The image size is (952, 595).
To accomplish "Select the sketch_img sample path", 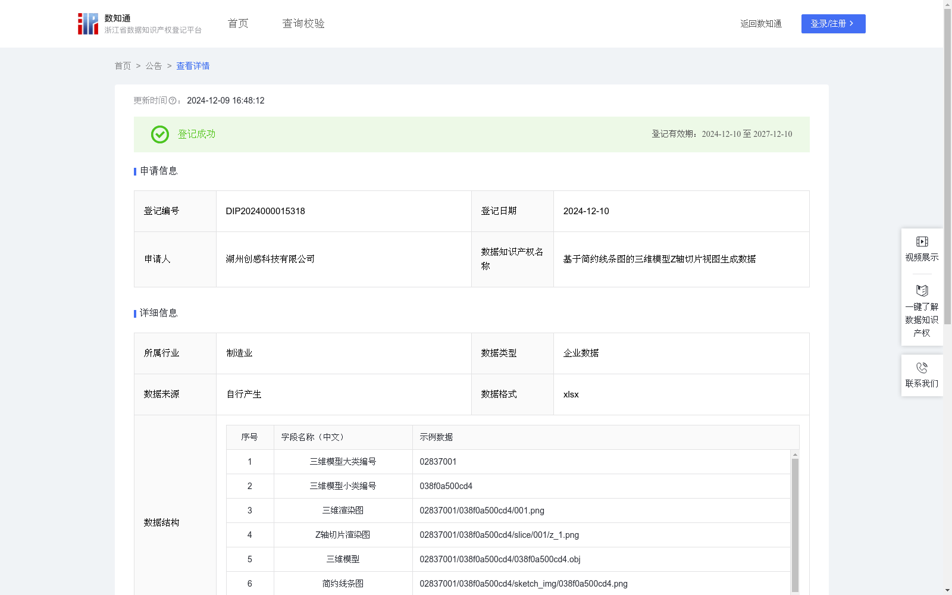I will click(524, 584).
